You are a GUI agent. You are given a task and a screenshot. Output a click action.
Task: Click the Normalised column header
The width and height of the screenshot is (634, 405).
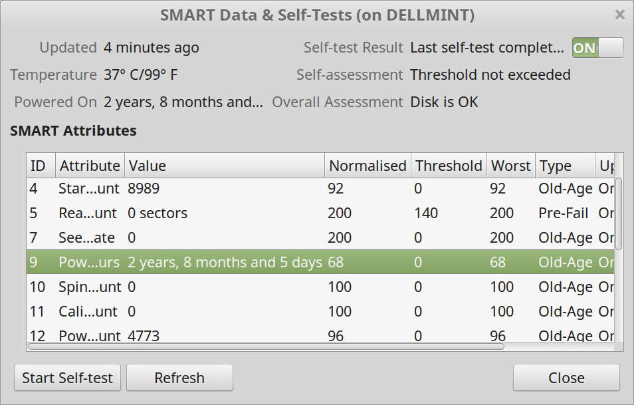(x=367, y=166)
